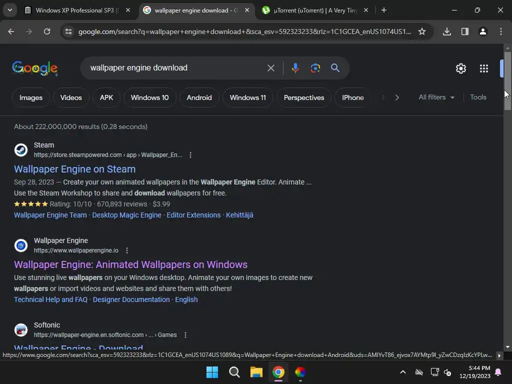The height and width of the screenshot is (384, 512).
Task: Select the Android filter chip
Action: (199, 97)
